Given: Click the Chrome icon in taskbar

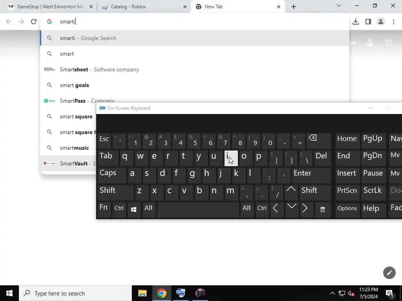Looking at the screenshot, I should 161,293.
